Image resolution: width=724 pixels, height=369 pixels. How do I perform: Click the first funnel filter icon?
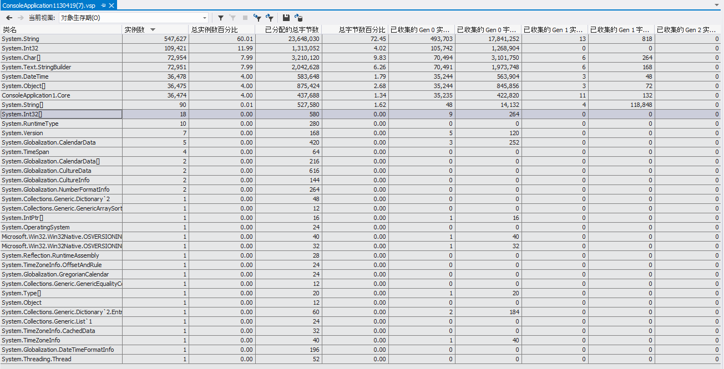221,18
